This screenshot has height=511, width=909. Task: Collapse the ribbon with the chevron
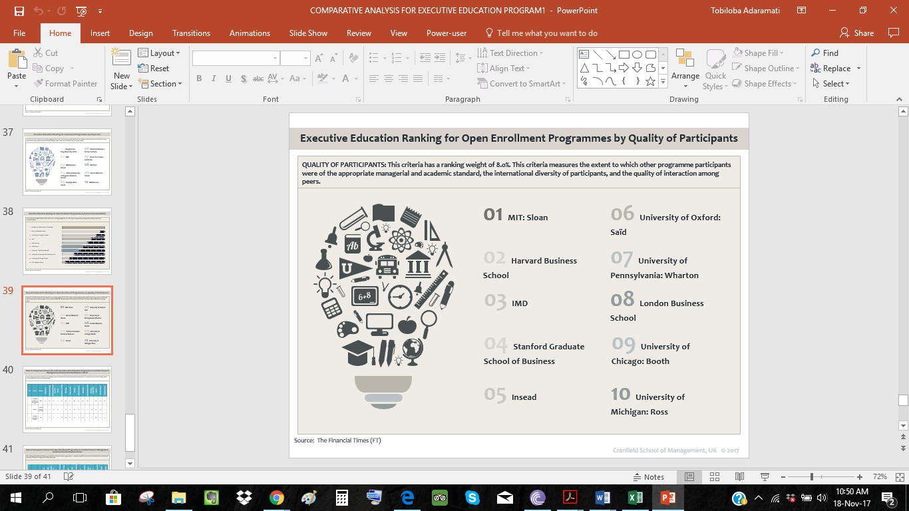tap(898, 100)
